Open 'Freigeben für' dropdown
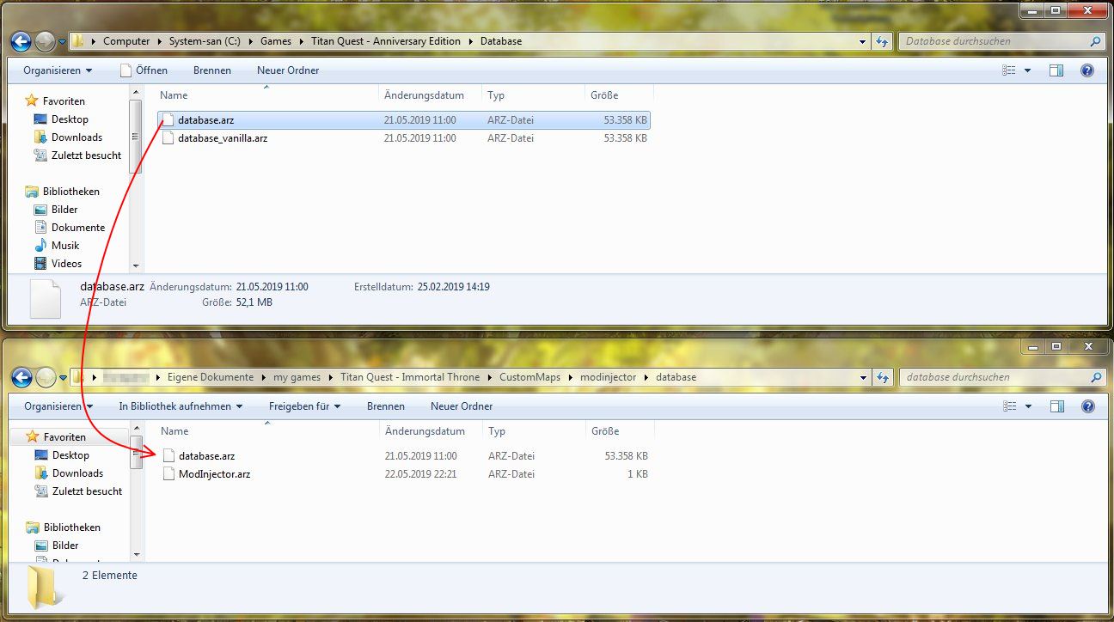Viewport: 1114px width, 622px height. click(x=305, y=406)
